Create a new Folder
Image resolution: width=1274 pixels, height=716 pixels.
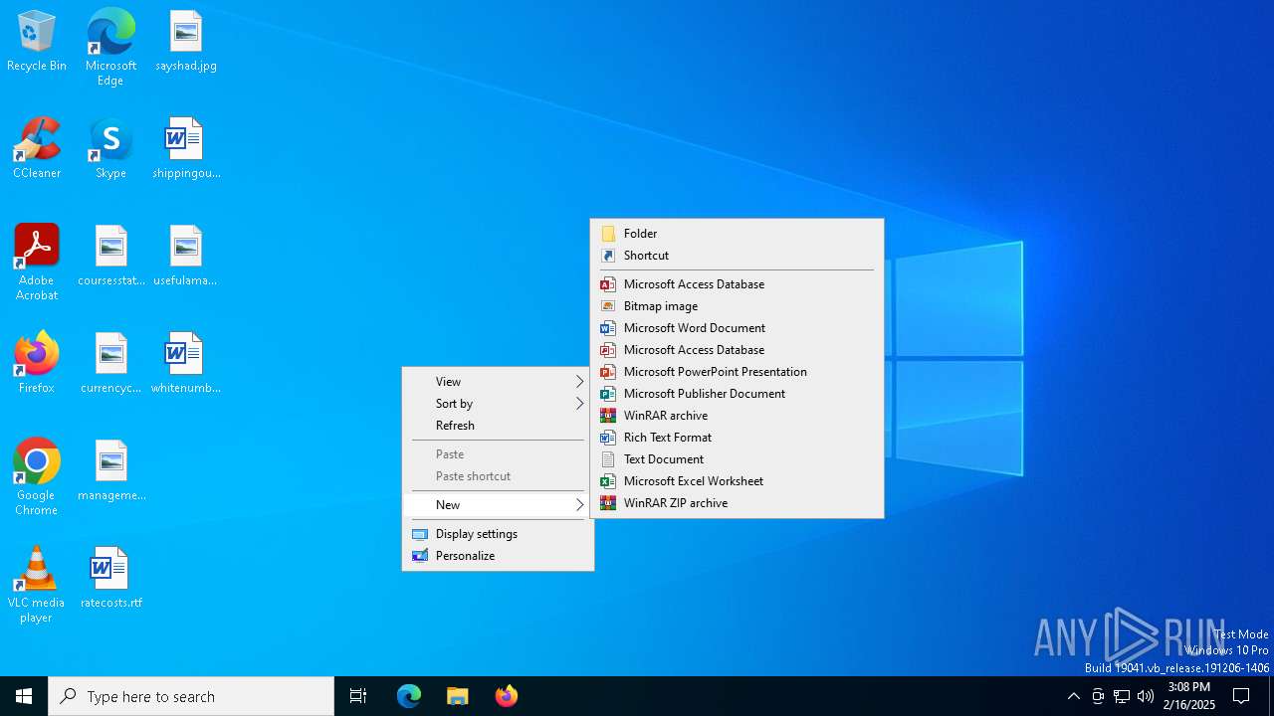coord(737,234)
